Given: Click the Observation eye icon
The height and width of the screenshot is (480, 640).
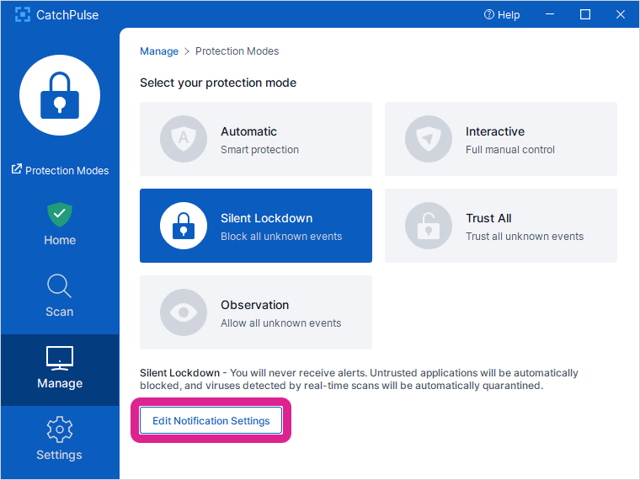Looking at the screenshot, I should point(184,313).
